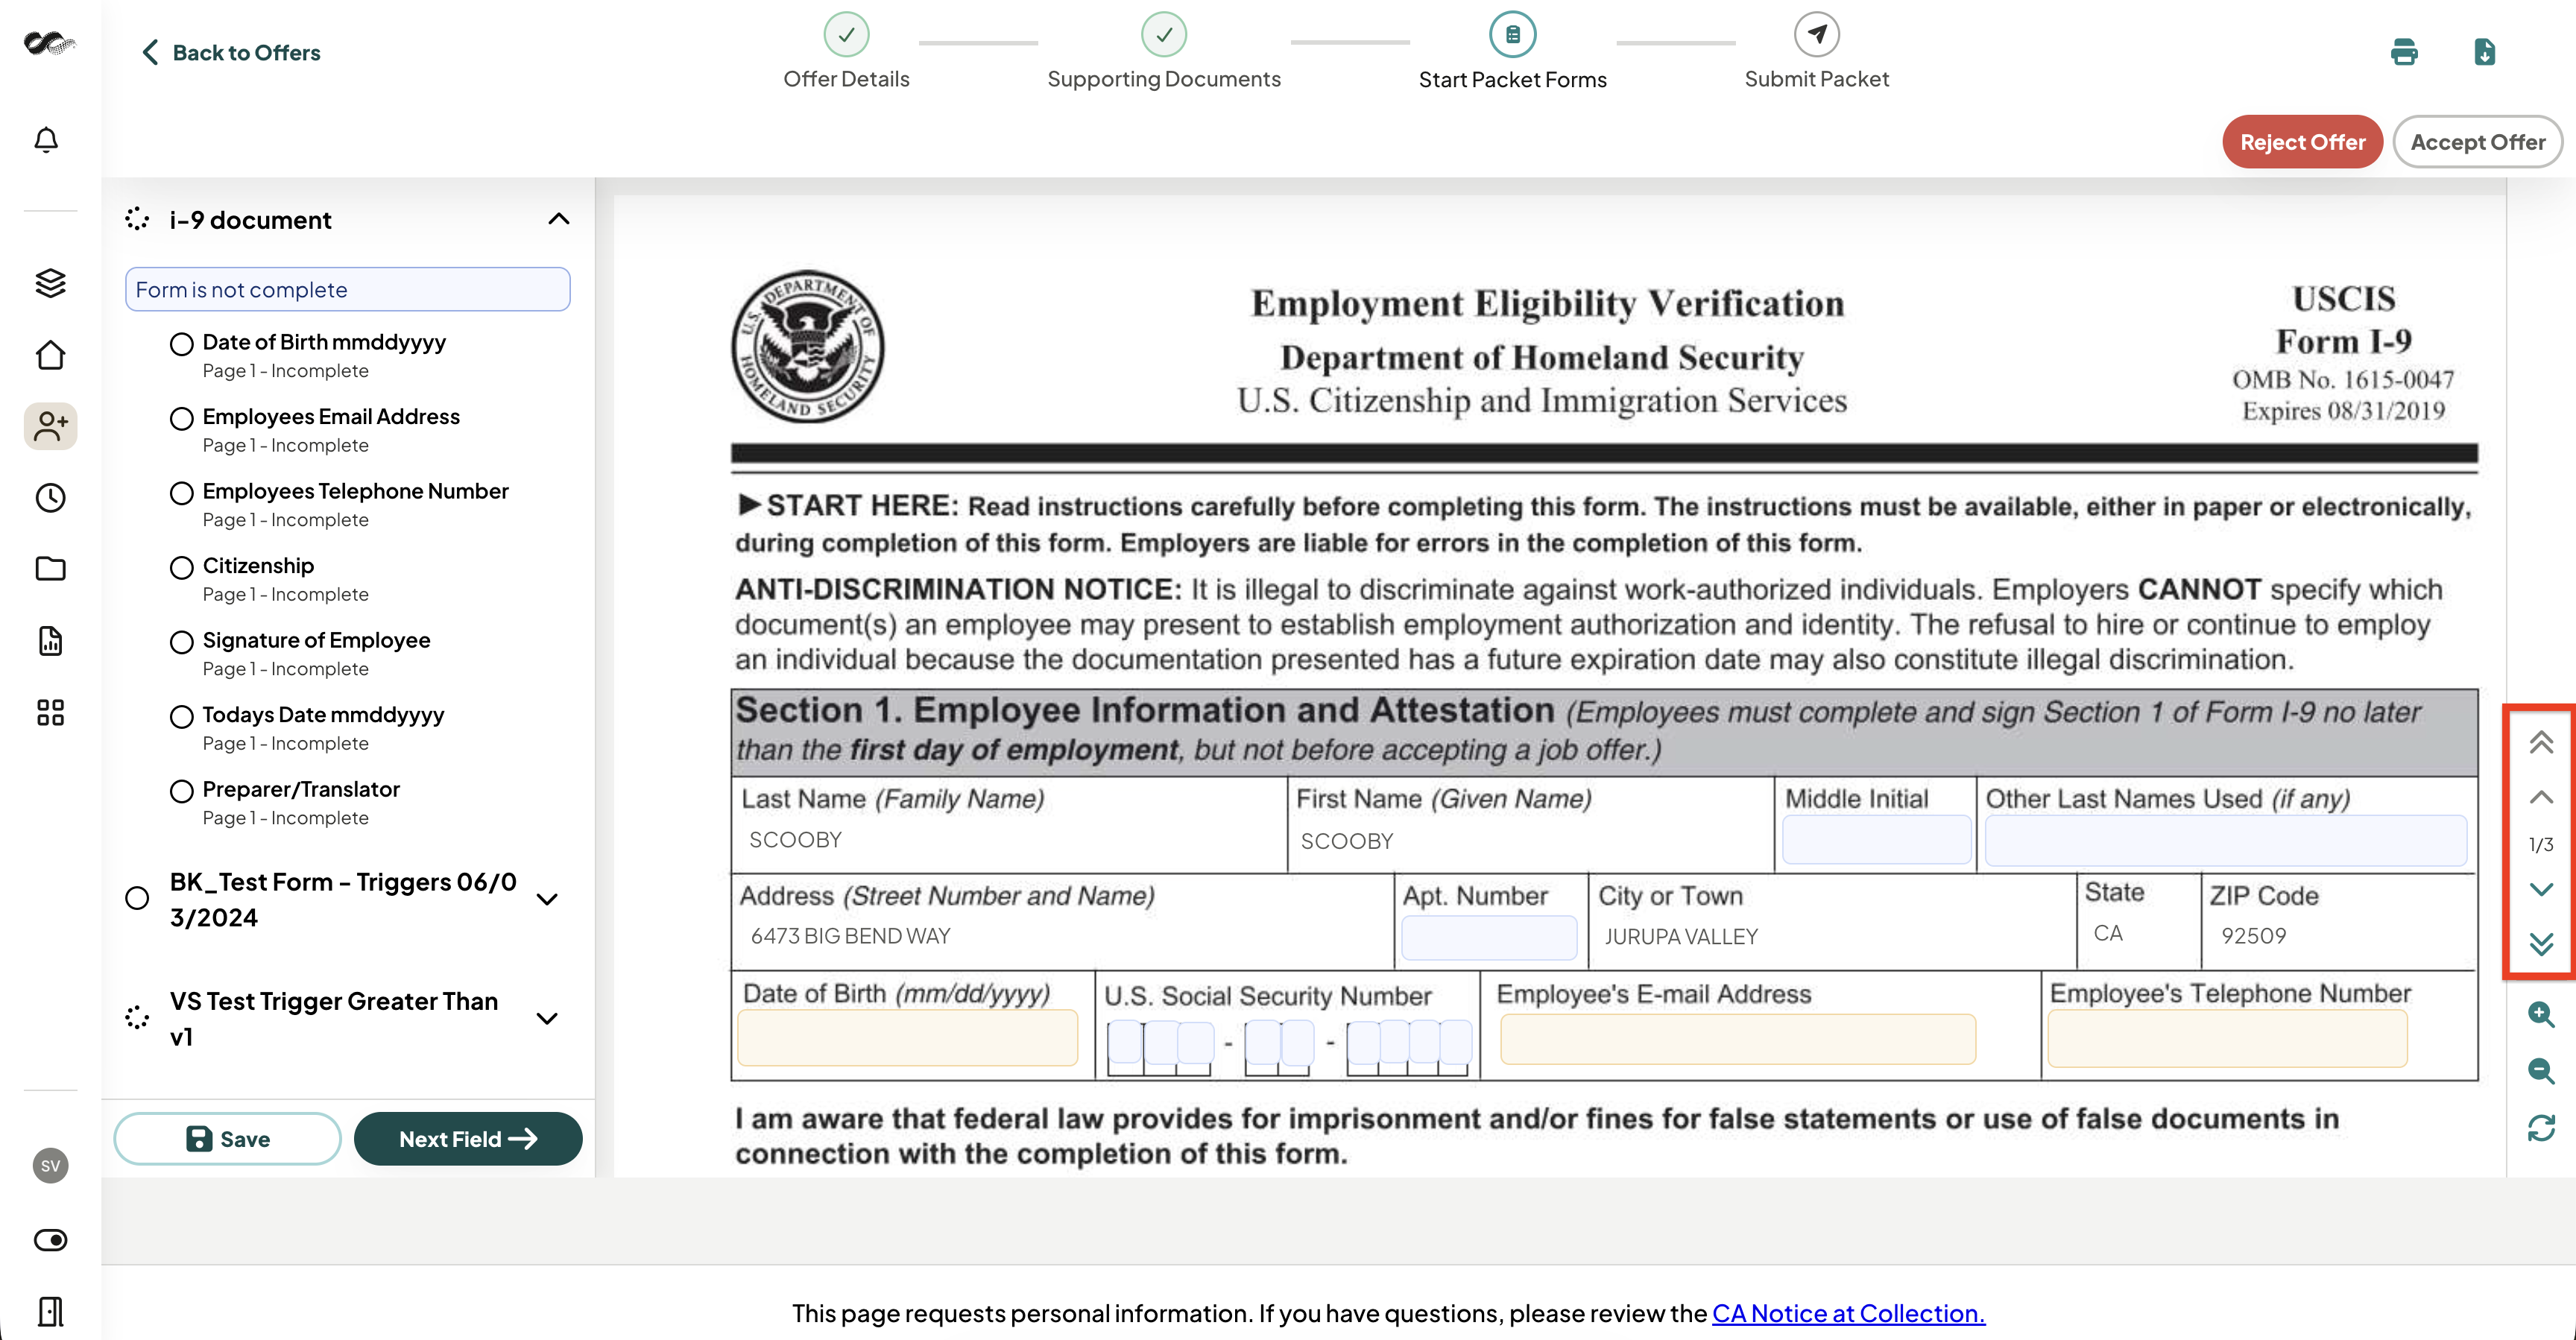Screen dimensions: 2576x1340
Task: Jump to last page double-chevron down
Action: point(2541,944)
